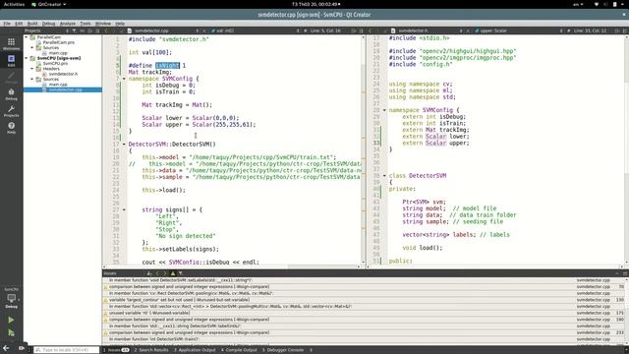
Task: Start debugging with Run-debug button
Action: [x=11, y=332]
